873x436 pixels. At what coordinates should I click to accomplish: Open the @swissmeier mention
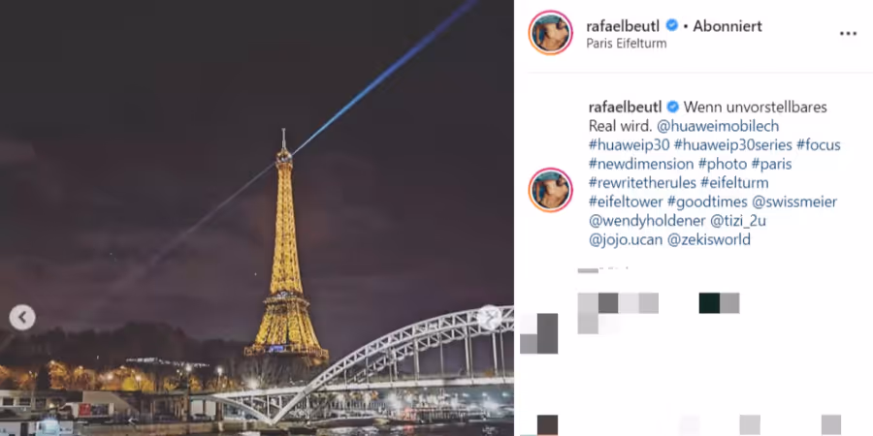794,202
